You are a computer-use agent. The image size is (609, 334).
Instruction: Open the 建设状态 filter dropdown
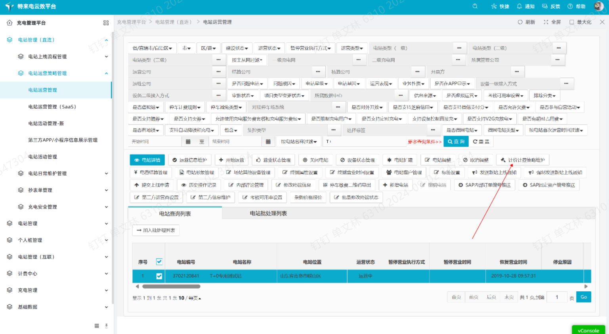tap(237, 48)
